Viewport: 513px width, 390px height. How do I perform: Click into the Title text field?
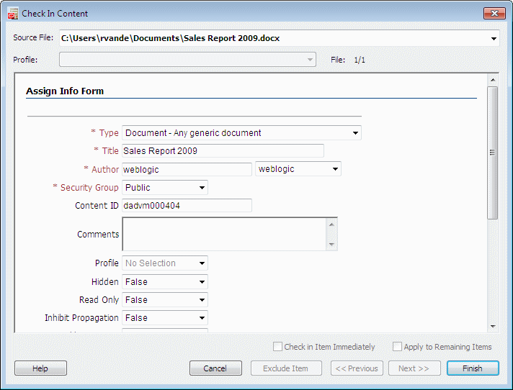(x=223, y=151)
